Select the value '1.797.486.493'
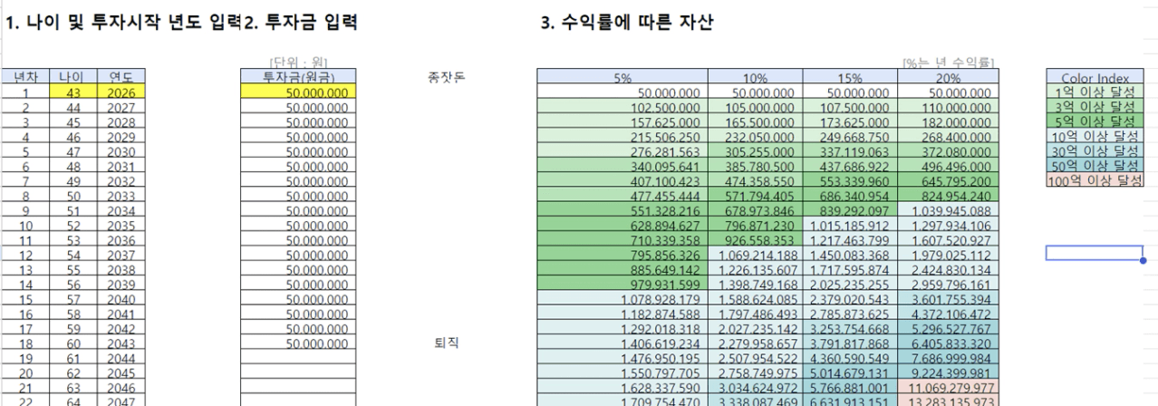This screenshot has height=406, width=1158. coord(755,313)
